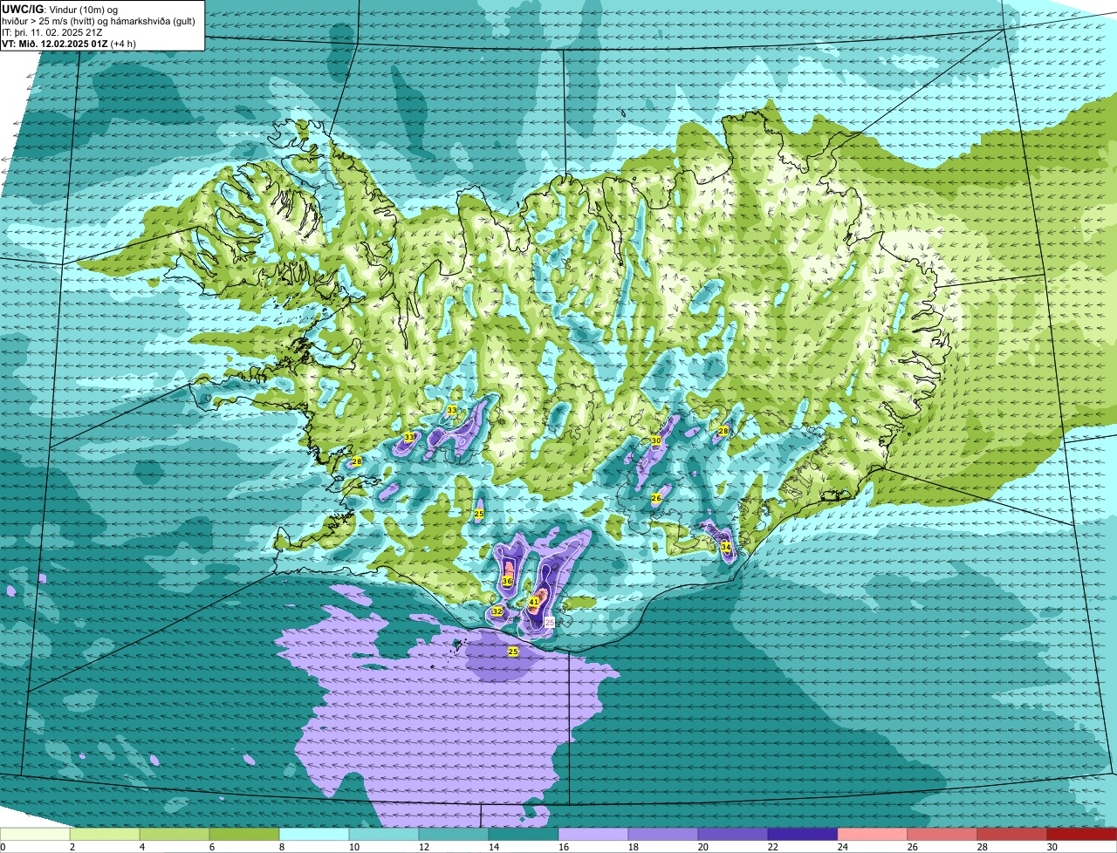Click the 'IT: þri. 11. 02. 2025 21Z' line
The height and width of the screenshot is (853, 1117).
[x=53, y=32]
